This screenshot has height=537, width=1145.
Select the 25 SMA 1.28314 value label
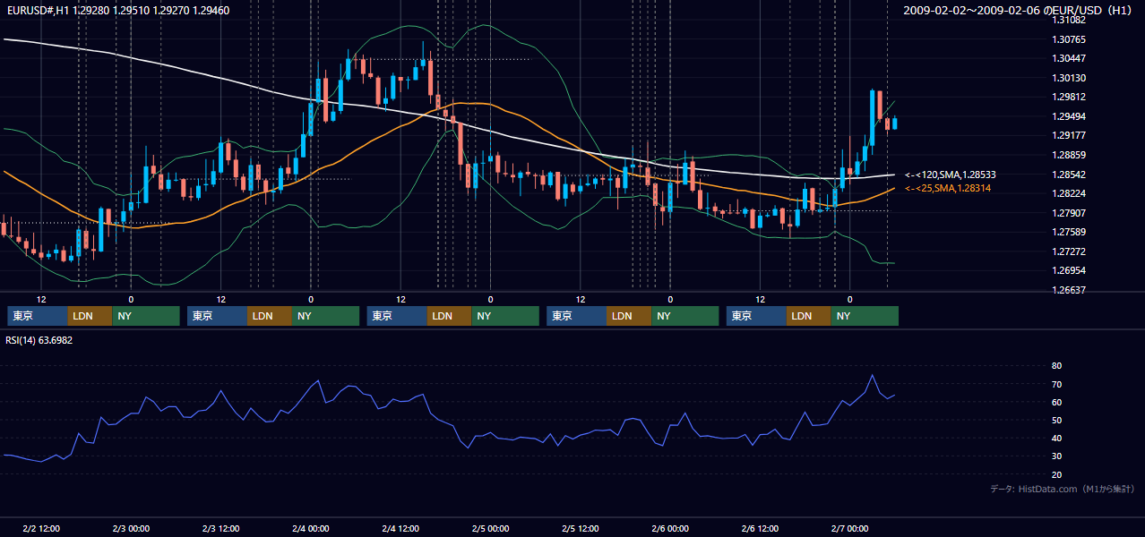948,188
